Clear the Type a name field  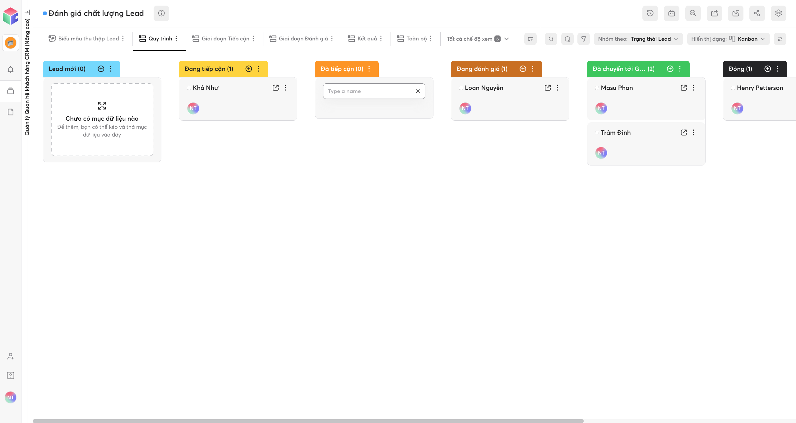[x=418, y=91]
